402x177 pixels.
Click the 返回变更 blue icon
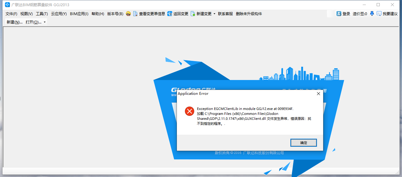pos(170,14)
